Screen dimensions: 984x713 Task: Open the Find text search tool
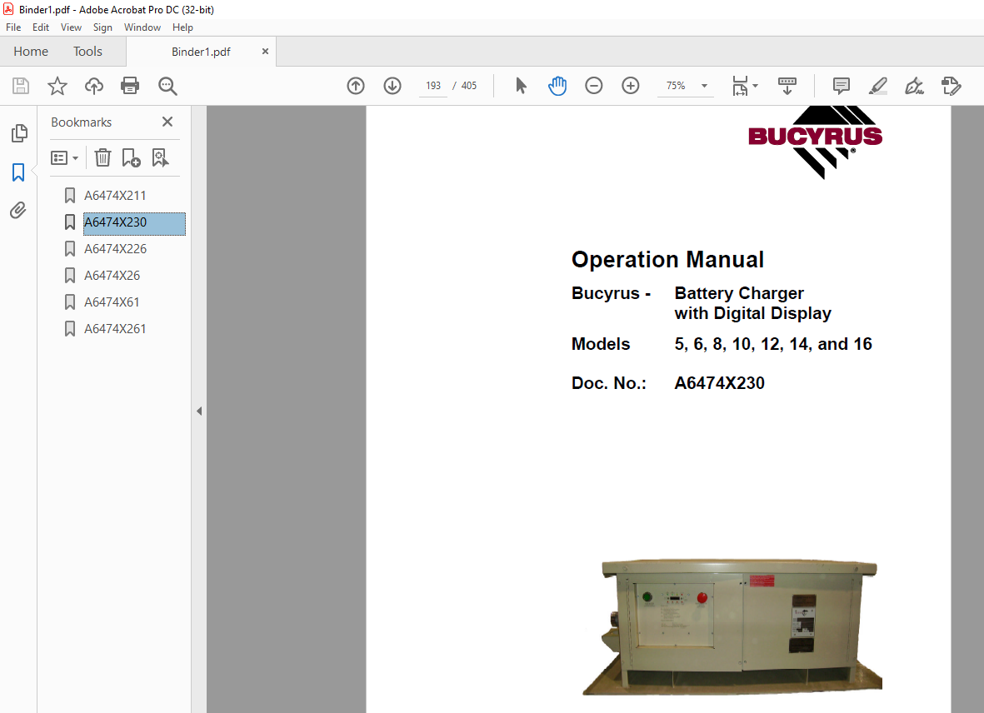[167, 86]
